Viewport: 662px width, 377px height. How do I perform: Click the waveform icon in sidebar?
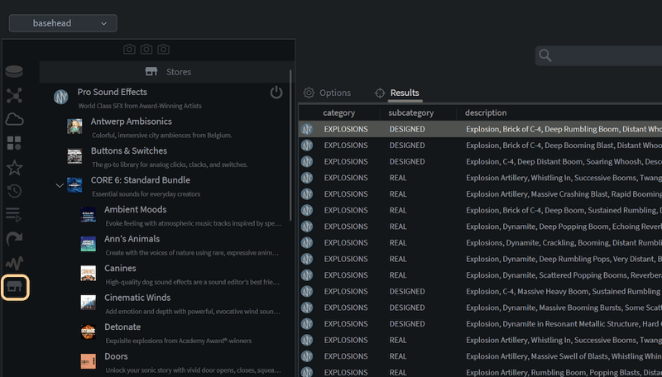click(x=14, y=261)
